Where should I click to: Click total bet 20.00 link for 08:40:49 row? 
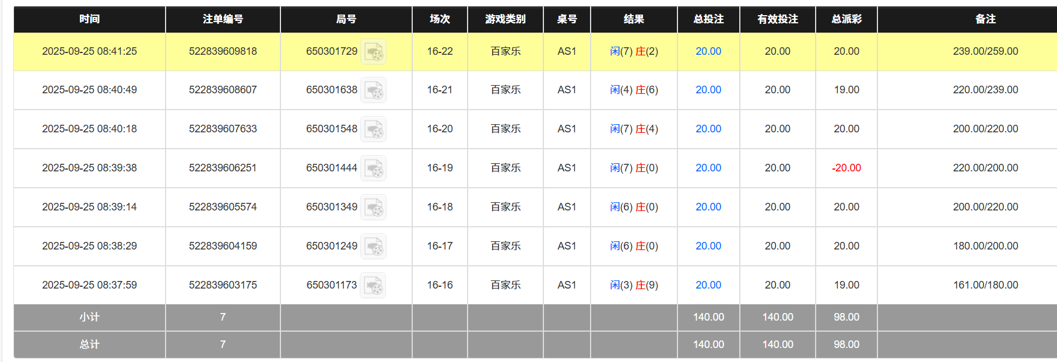[x=708, y=90]
